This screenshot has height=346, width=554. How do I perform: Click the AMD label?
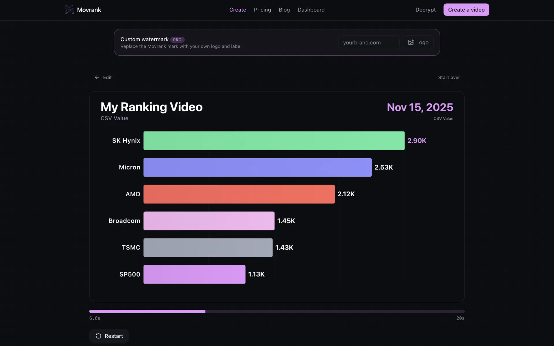pyautogui.click(x=133, y=194)
